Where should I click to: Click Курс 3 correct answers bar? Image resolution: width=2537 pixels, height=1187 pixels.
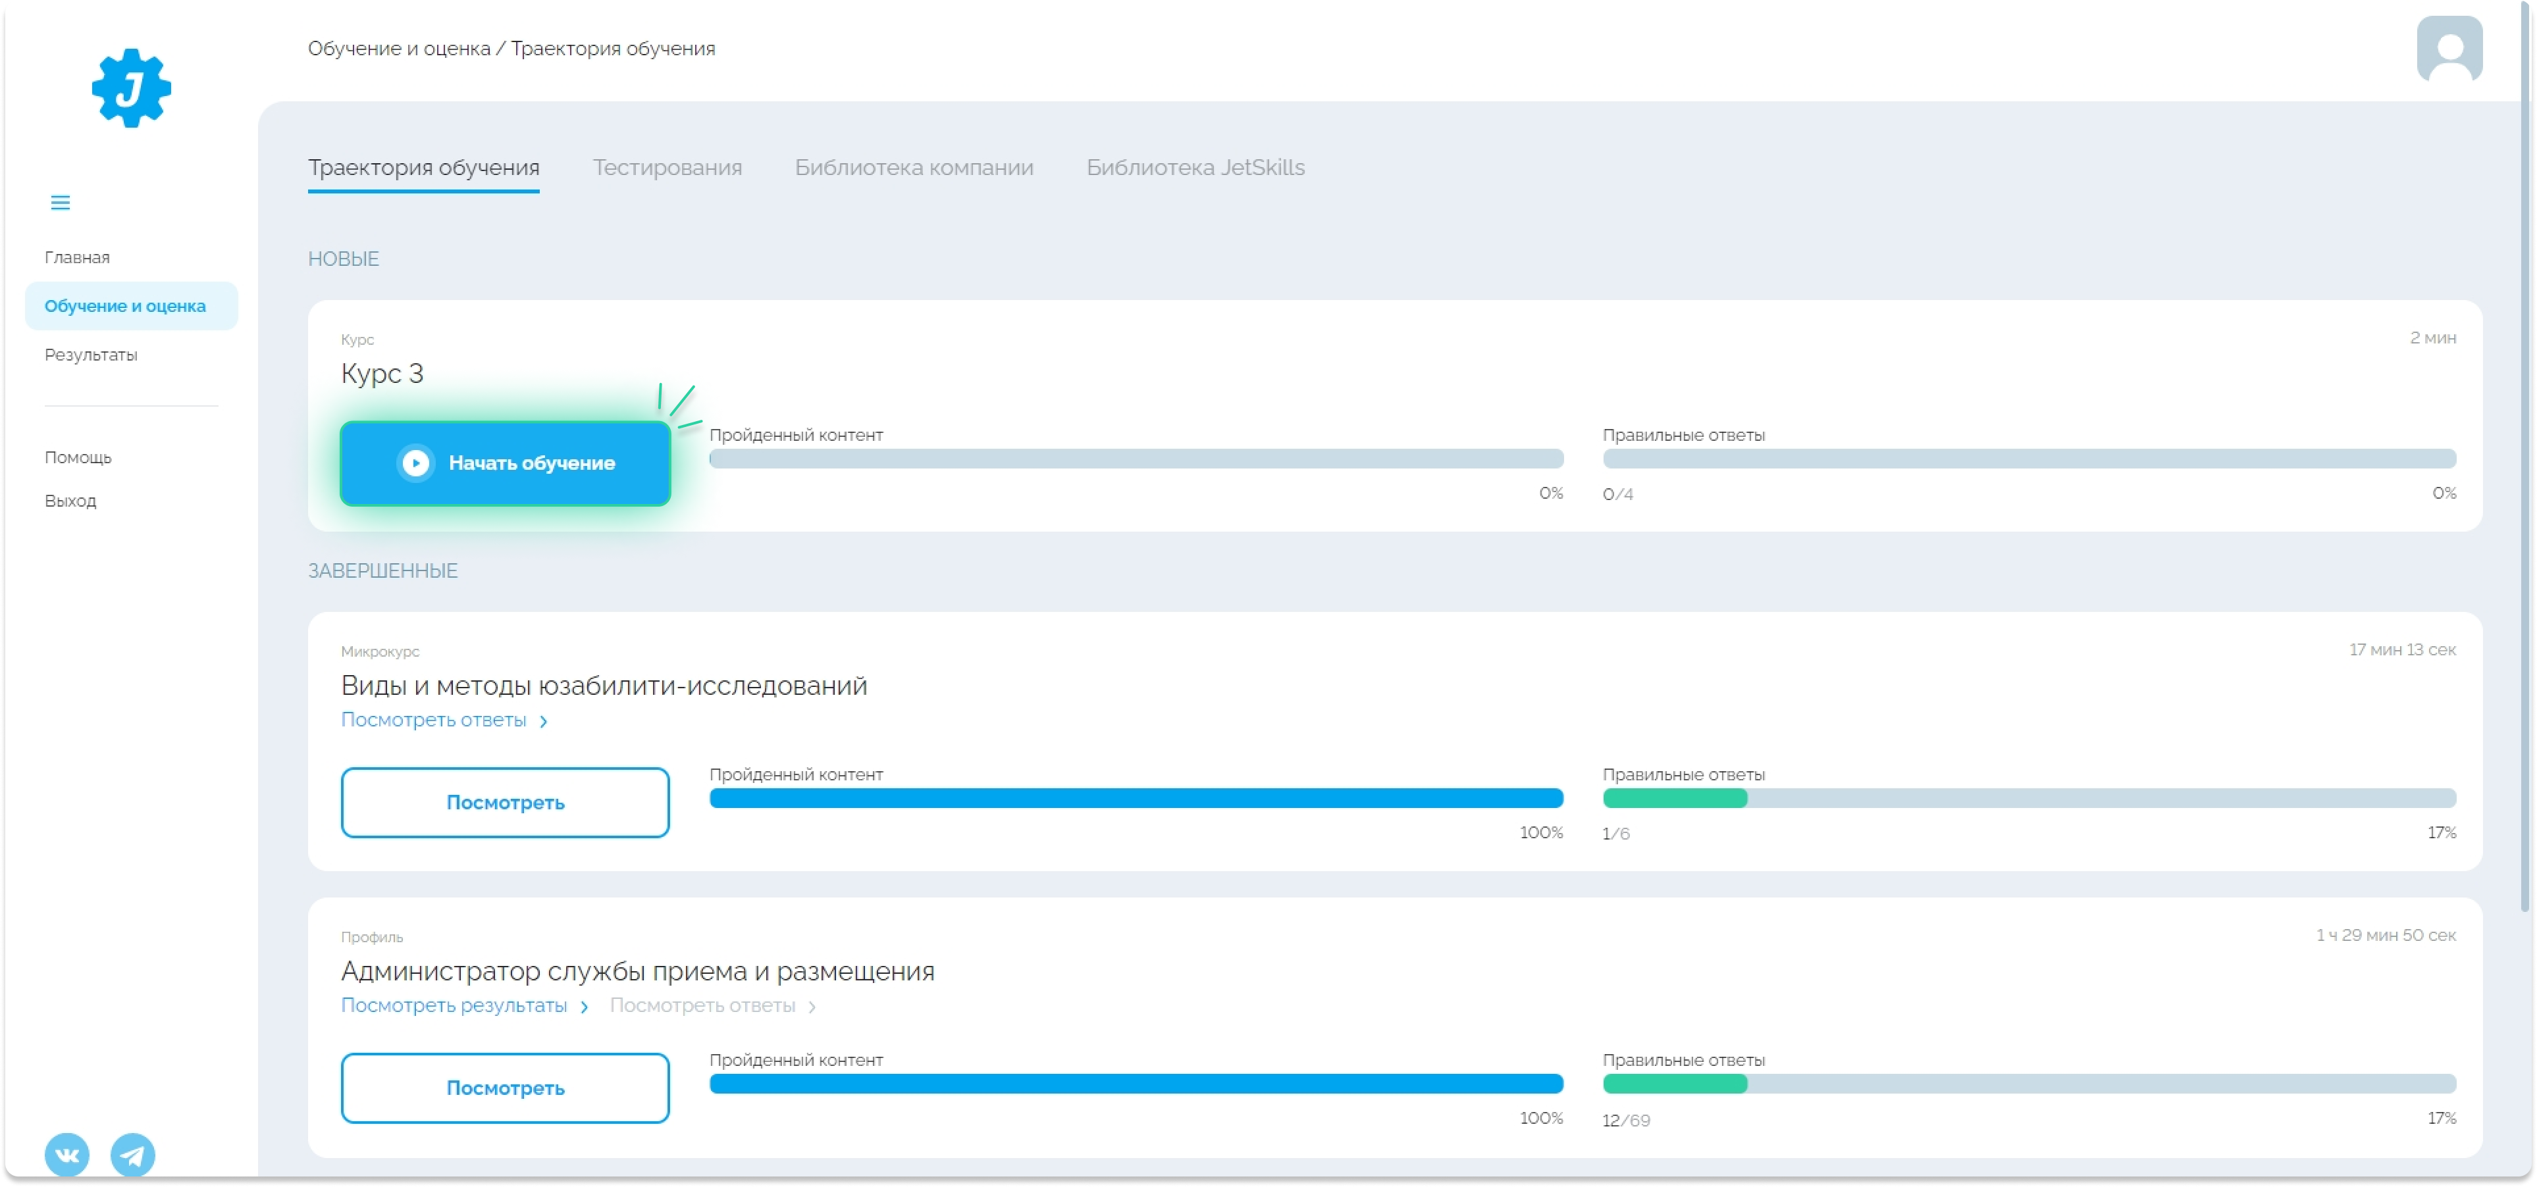click(2029, 459)
